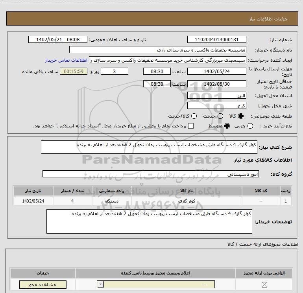Click the buyer description text area
This screenshot has height=293, width=303.
149,221
